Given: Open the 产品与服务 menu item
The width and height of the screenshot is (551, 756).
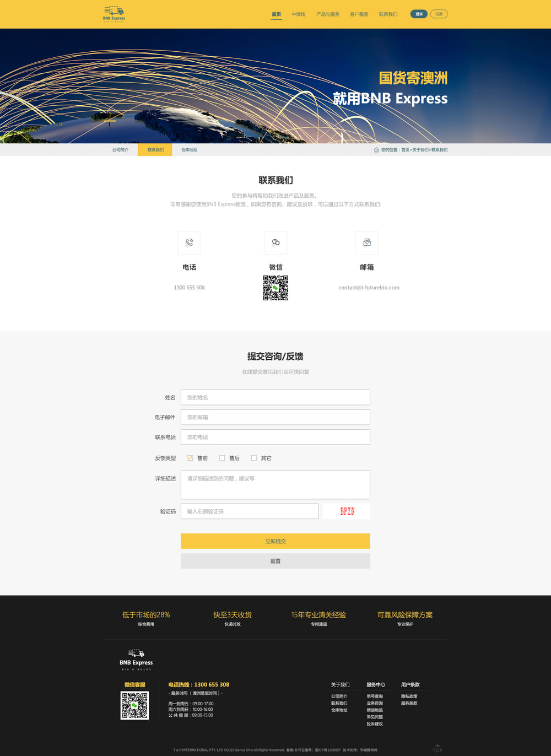Looking at the screenshot, I should tap(328, 14).
